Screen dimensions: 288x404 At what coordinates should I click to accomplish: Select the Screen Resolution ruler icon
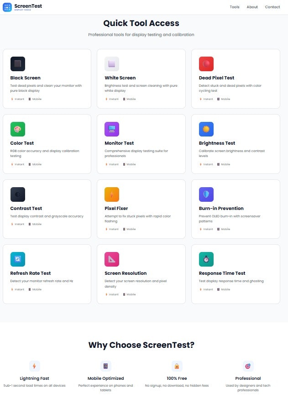pos(112,259)
